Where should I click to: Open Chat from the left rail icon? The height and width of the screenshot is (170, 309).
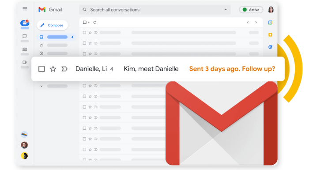(25, 36)
